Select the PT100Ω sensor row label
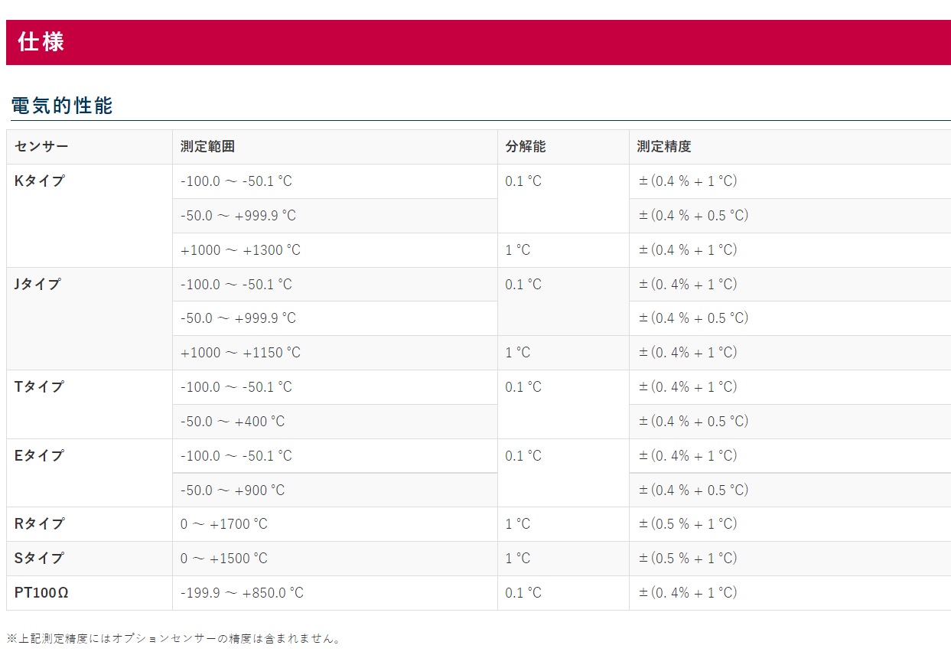 tap(41, 592)
